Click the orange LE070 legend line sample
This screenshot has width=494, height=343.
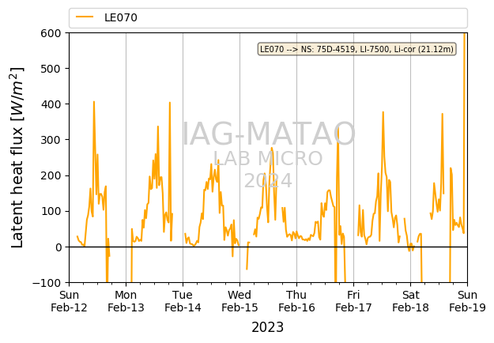pos(85,17)
